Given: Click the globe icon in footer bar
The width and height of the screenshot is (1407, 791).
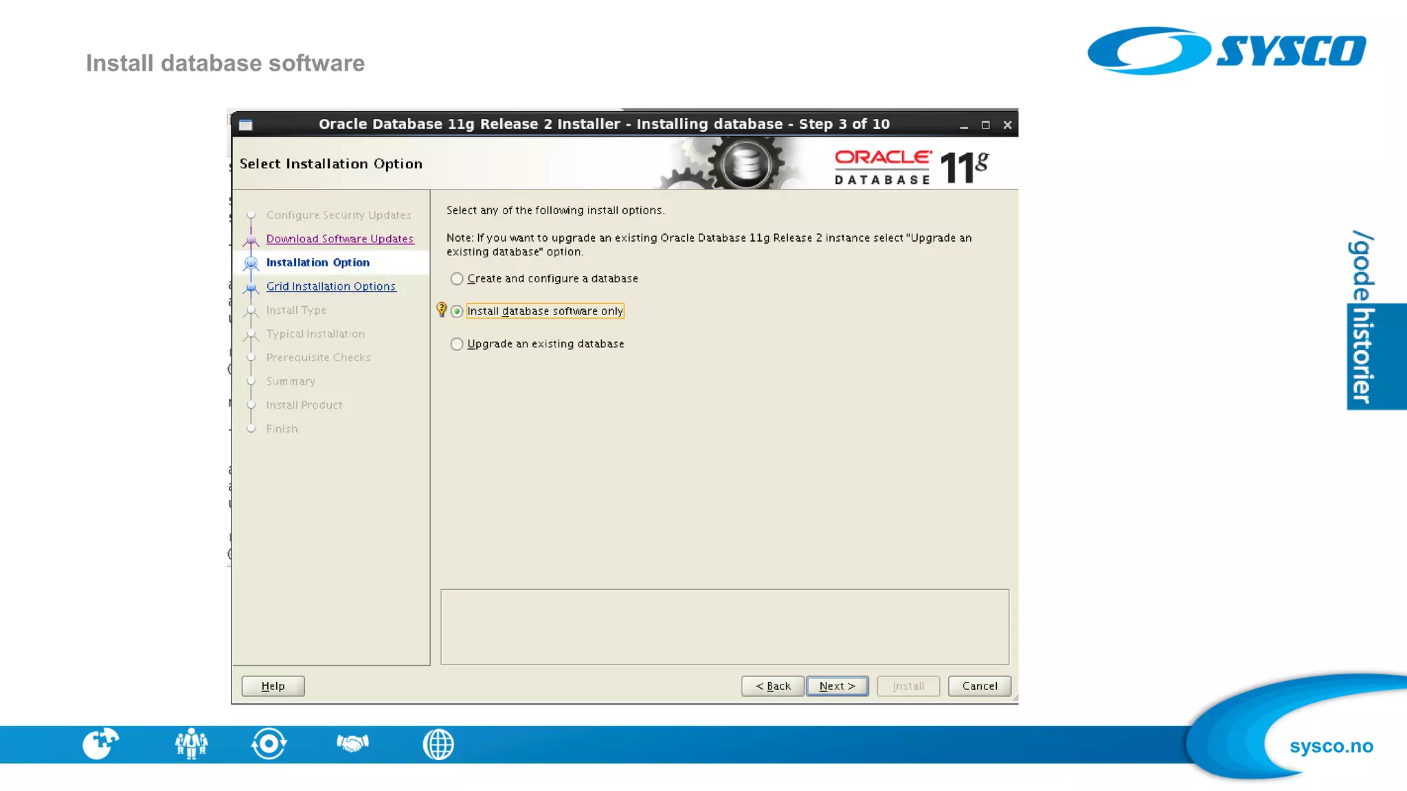Looking at the screenshot, I should [438, 744].
